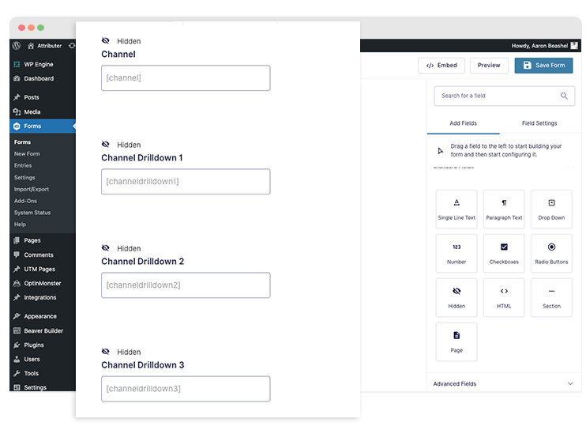Click the Appearance brush icon
Image resolution: width=586 pixels, height=430 pixels.
pos(17,316)
